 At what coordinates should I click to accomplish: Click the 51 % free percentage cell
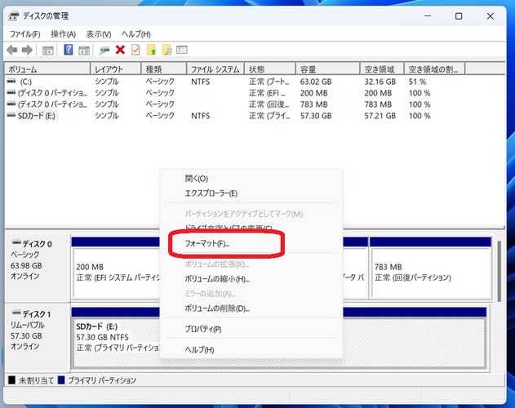pyautogui.click(x=417, y=82)
